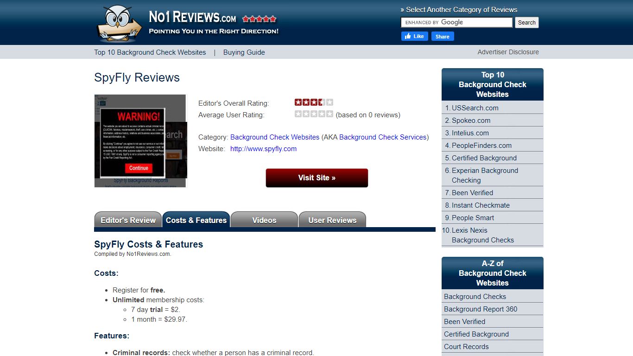Like the page on Facebook

(414, 36)
